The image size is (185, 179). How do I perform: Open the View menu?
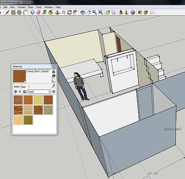(x=12, y=7)
